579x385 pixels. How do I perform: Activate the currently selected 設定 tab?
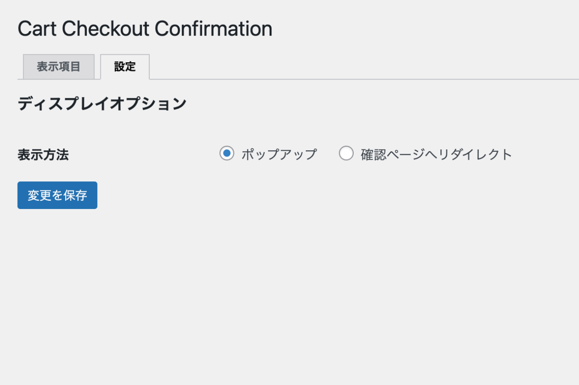pyautogui.click(x=125, y=67)
